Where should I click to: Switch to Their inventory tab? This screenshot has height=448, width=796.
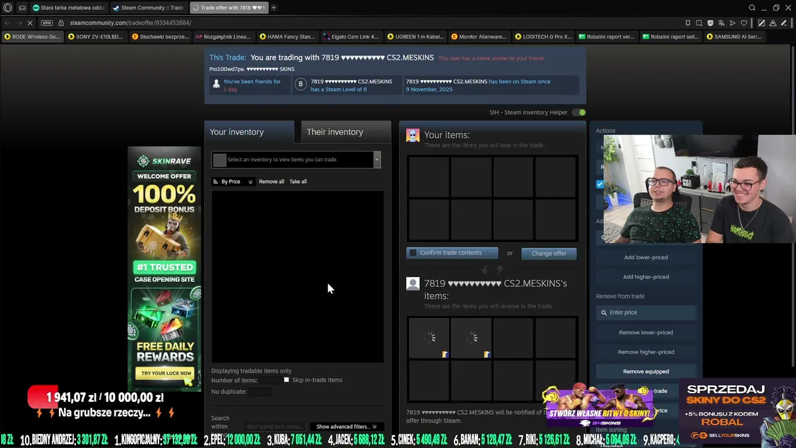(x=346, y=132)
